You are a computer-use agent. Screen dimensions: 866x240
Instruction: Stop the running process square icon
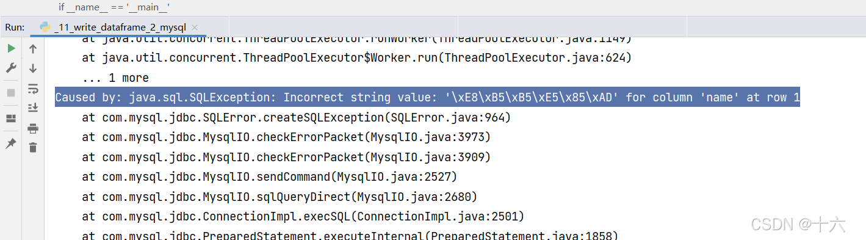click(x=11, y=93)
